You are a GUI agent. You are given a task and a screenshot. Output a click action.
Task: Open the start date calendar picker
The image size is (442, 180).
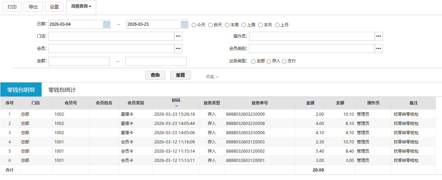tap(106, 24)
